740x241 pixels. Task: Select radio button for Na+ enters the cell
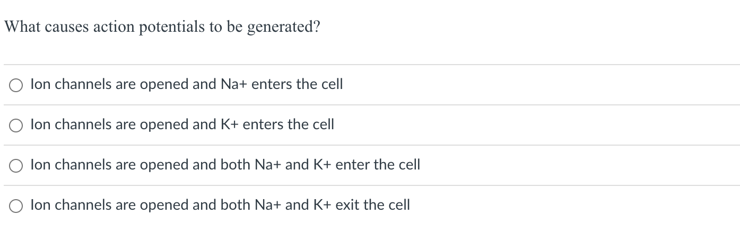15,85
